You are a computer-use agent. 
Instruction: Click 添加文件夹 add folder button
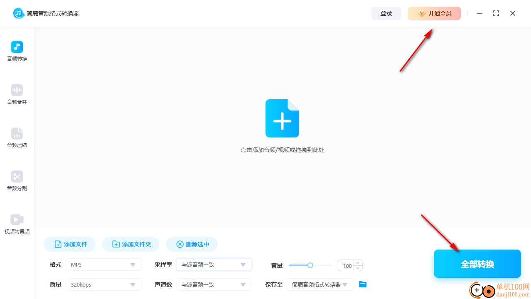(x=131, y=244)
